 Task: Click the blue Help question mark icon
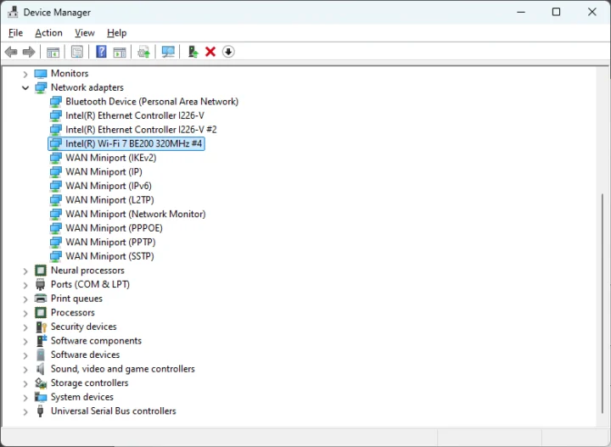point(101,52)
